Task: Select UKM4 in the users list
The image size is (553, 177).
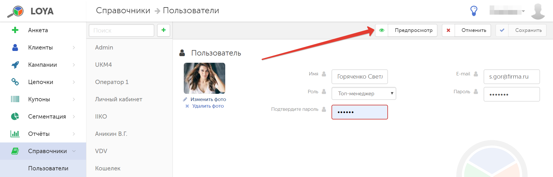Action: point(129,65)
